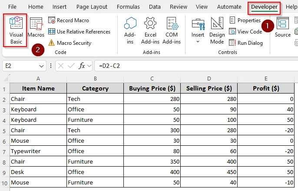Screen dimensions: 298x191
Task: Click View Code in Controls group
Action: tap(245, 32)
